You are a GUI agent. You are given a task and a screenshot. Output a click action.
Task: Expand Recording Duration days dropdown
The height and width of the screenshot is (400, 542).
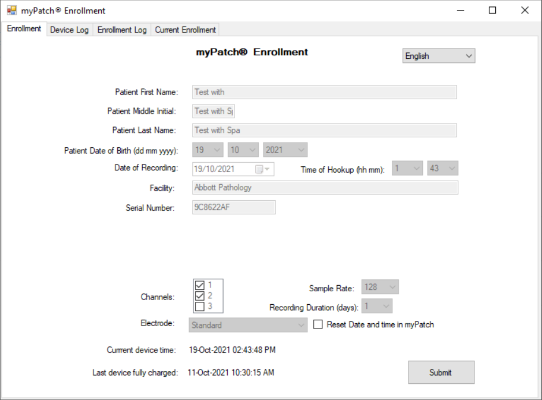[x=377, y=306]
